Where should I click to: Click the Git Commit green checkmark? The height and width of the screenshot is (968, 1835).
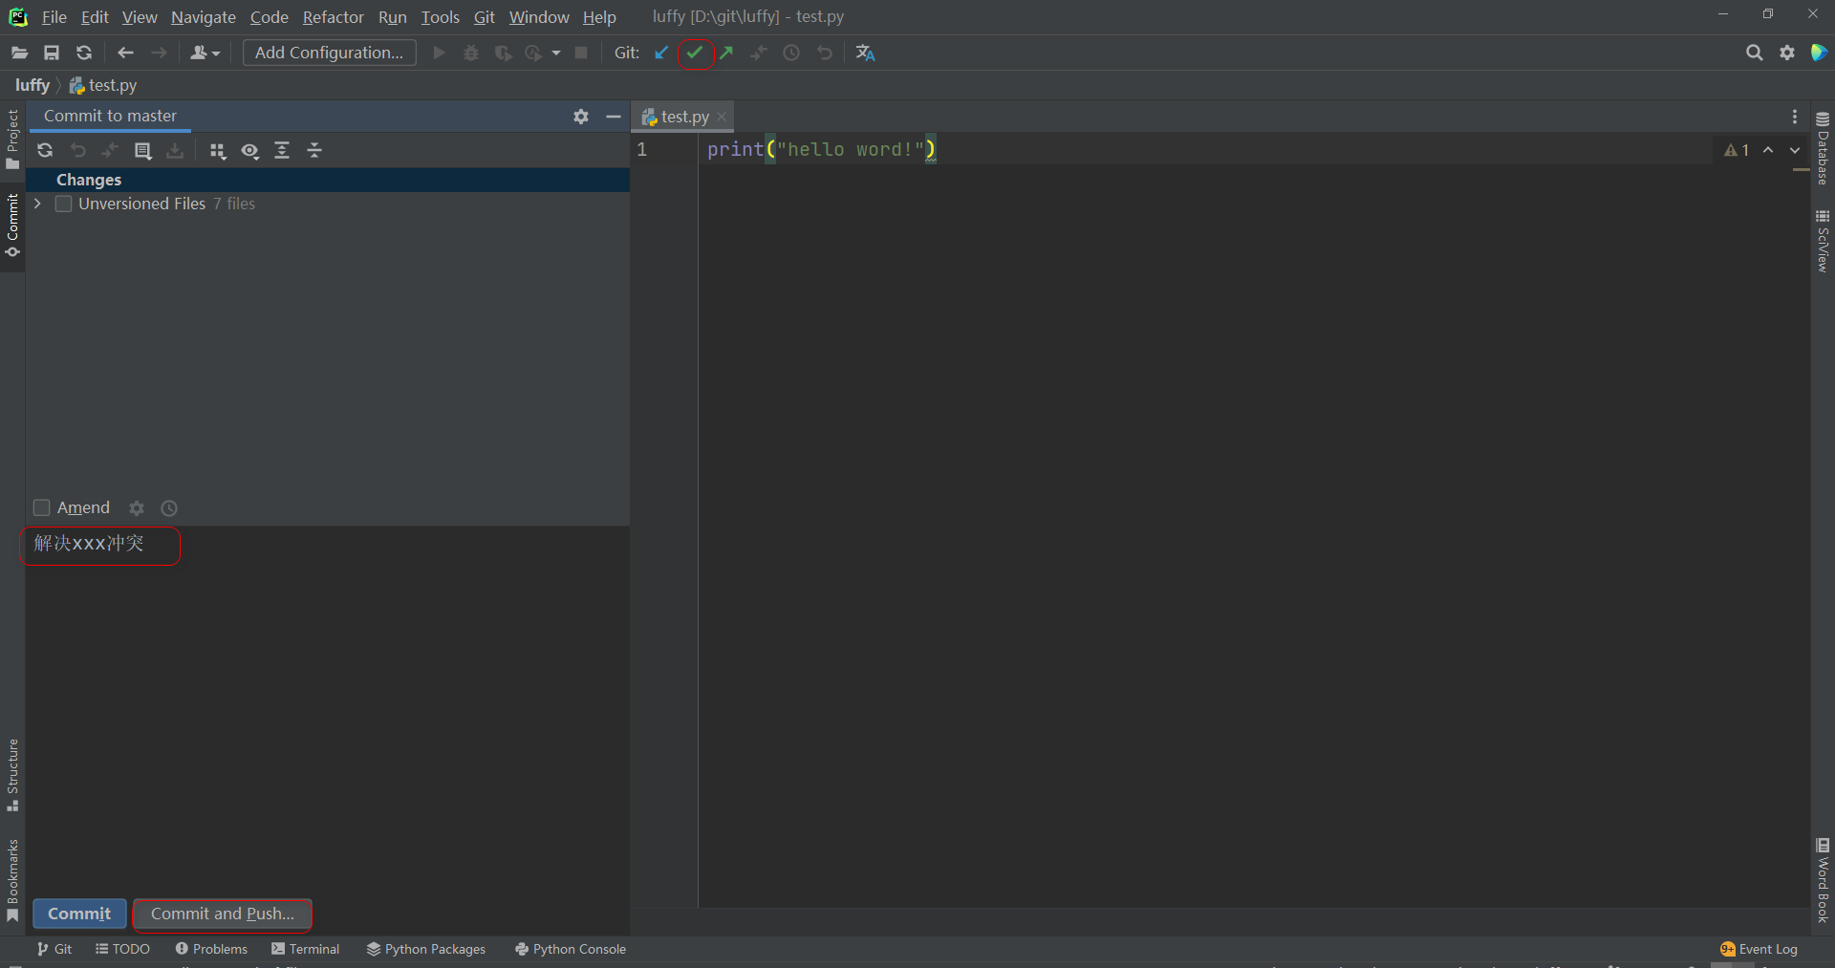(x=695, y=53)
